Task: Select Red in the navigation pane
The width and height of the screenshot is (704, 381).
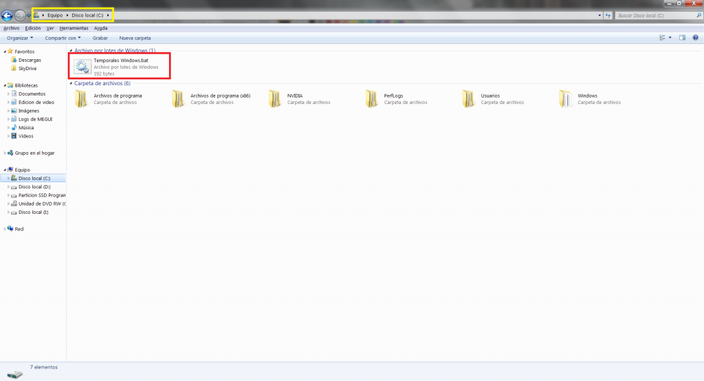Action: tap(19, 229)
